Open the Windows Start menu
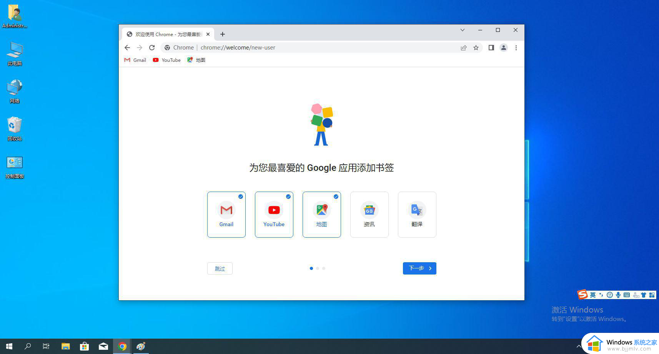The width and height of the screenshot is (659, 354). 9,346
